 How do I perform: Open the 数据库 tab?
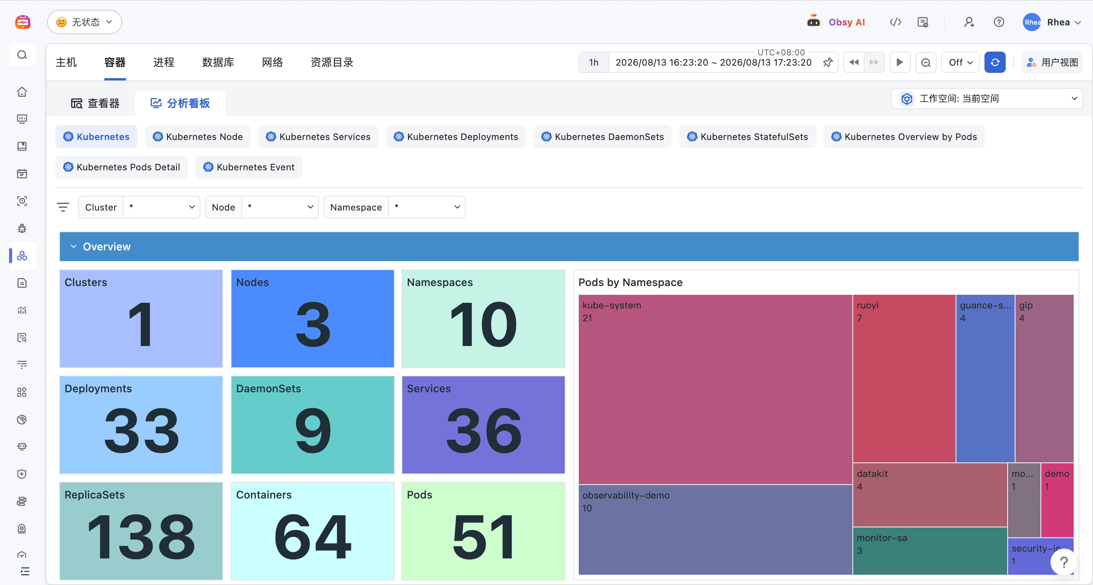point(218,62)
